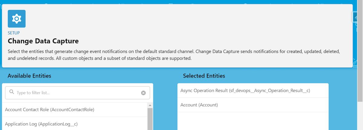
Task: Click the magnifier icon in filter box
Action: coord(12,92)
